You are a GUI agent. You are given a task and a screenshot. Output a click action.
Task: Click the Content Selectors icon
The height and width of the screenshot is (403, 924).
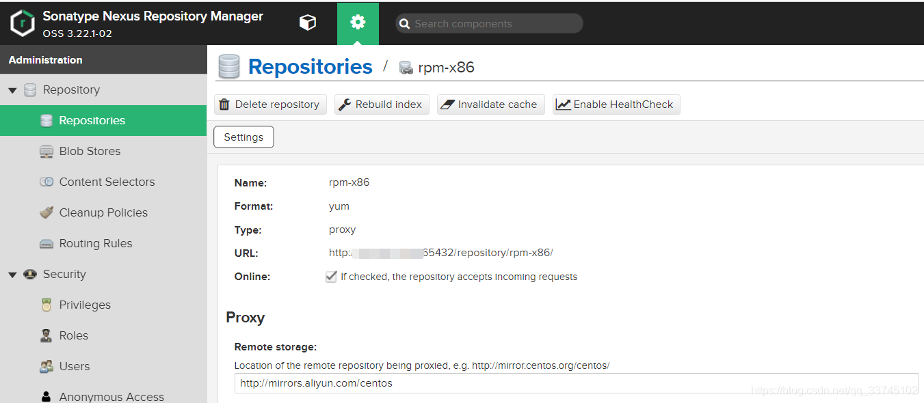(47, 182)
